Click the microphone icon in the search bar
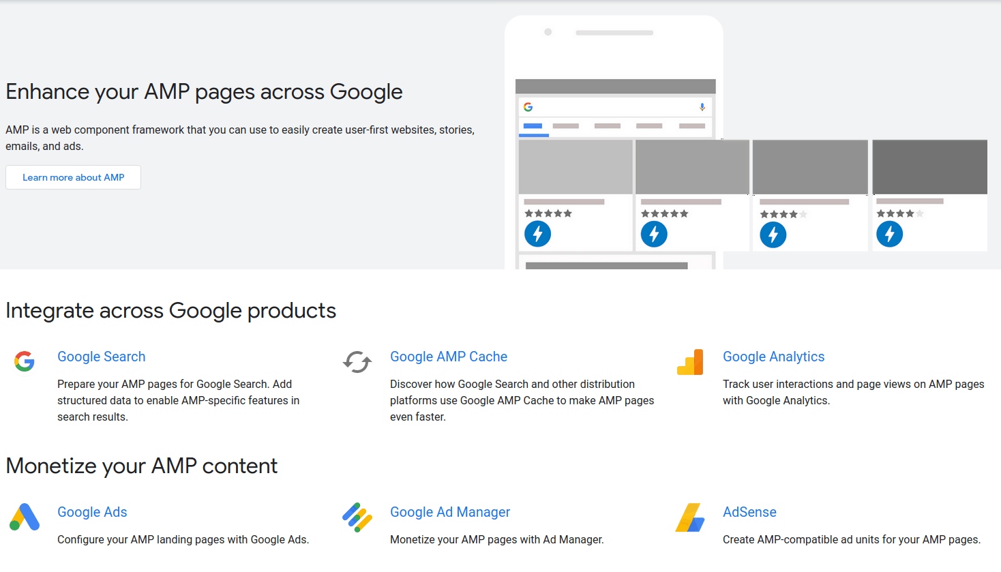This screenshot has height=572, width=1001. pyautogui.click(x=702, y=106)
